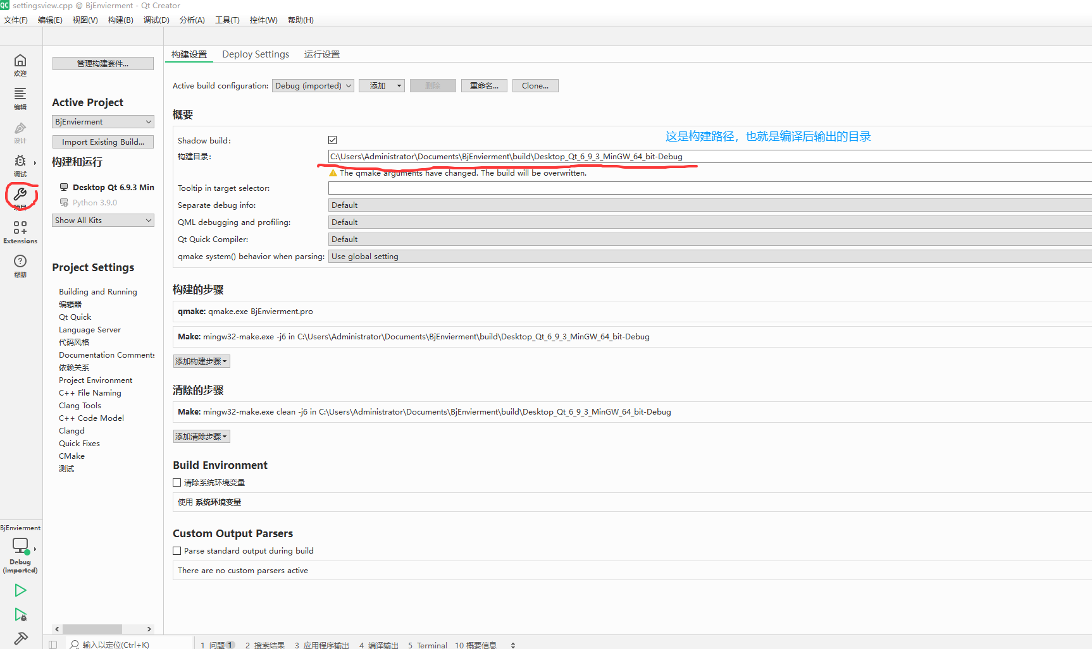Click Import Existing Build... button
This screenshot has width=1092, height=649.
tap(103, 142)
